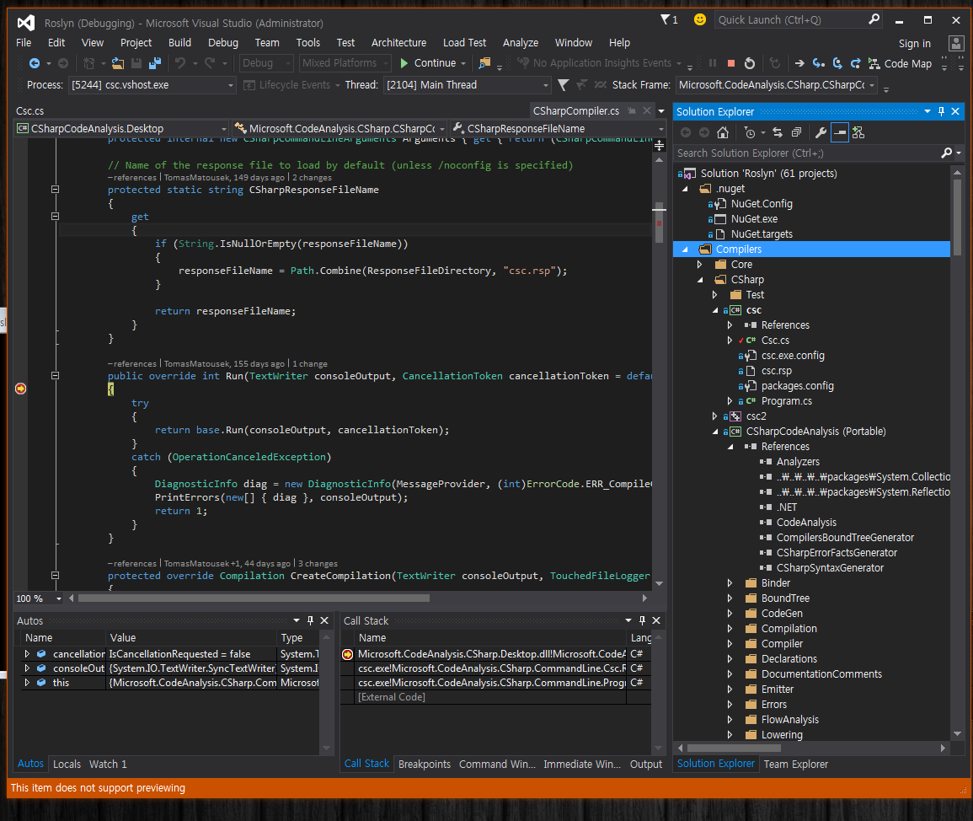Screen dimensions: 973x821
Task: Toggle Preview Selected Items in Solution Explorer
Action: [x=839, y=132]
